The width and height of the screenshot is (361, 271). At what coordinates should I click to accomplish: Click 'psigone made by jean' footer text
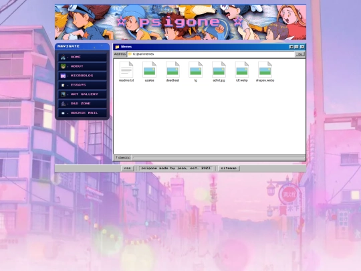[176, 168]
